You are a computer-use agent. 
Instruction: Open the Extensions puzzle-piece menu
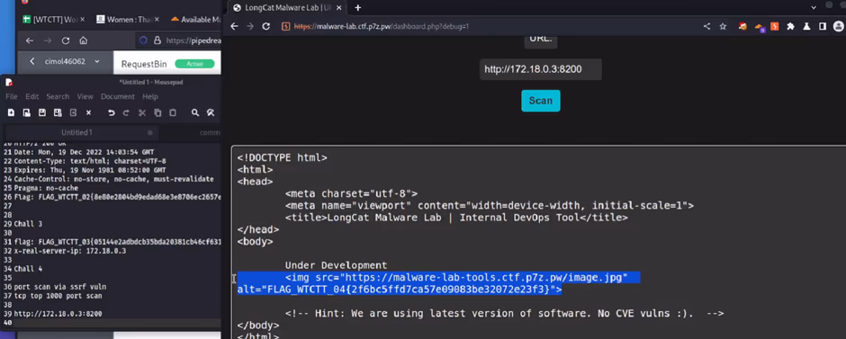pyautogui.click(x=790, y=26)
